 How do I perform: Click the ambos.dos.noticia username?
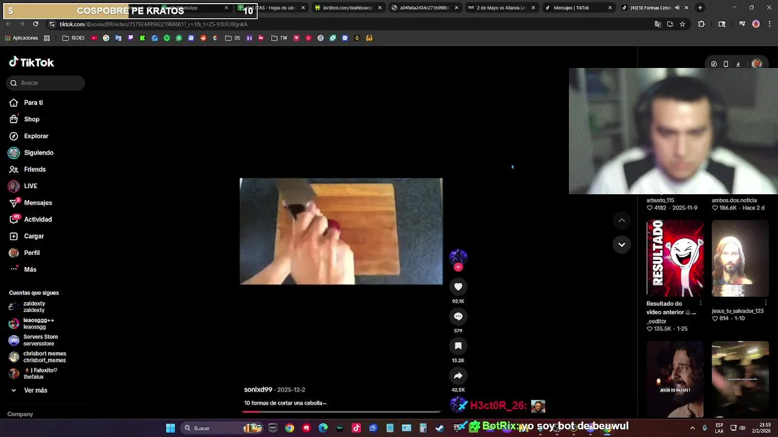[x=734, y=200]
